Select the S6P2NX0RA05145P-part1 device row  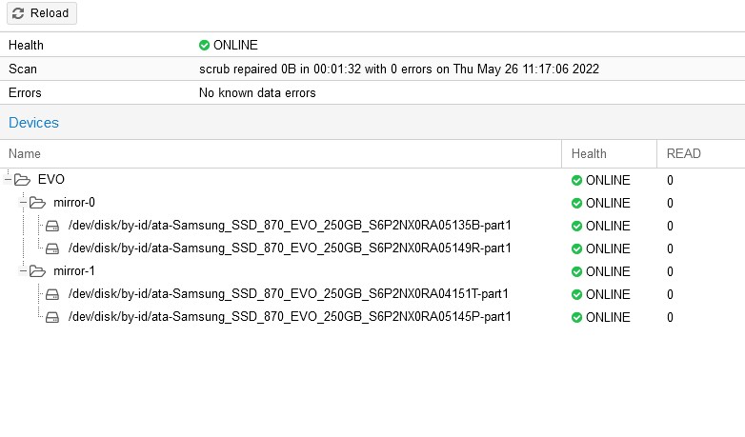(372, 317)
